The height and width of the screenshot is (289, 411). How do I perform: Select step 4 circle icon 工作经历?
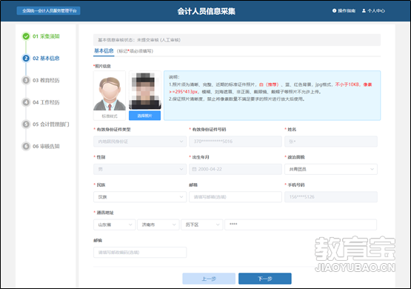[26, 102]
